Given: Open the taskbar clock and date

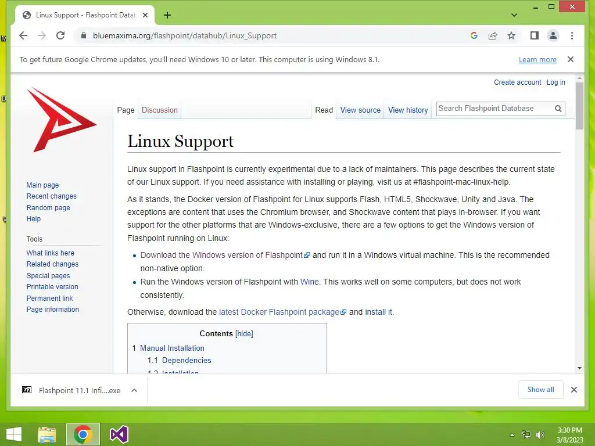Looking at the screenshot, I should coord(569,435).
